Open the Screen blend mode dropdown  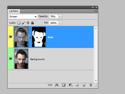tap(23, 17)
